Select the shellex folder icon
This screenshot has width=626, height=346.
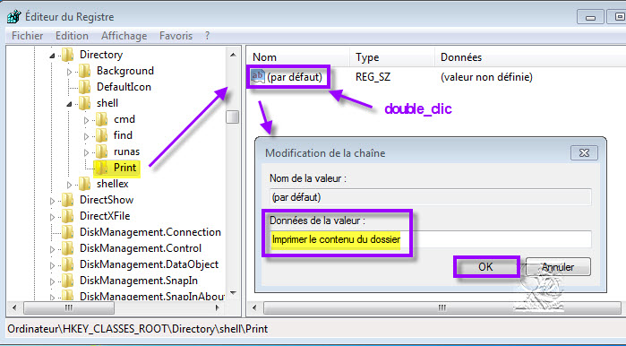tap(84, 184)
